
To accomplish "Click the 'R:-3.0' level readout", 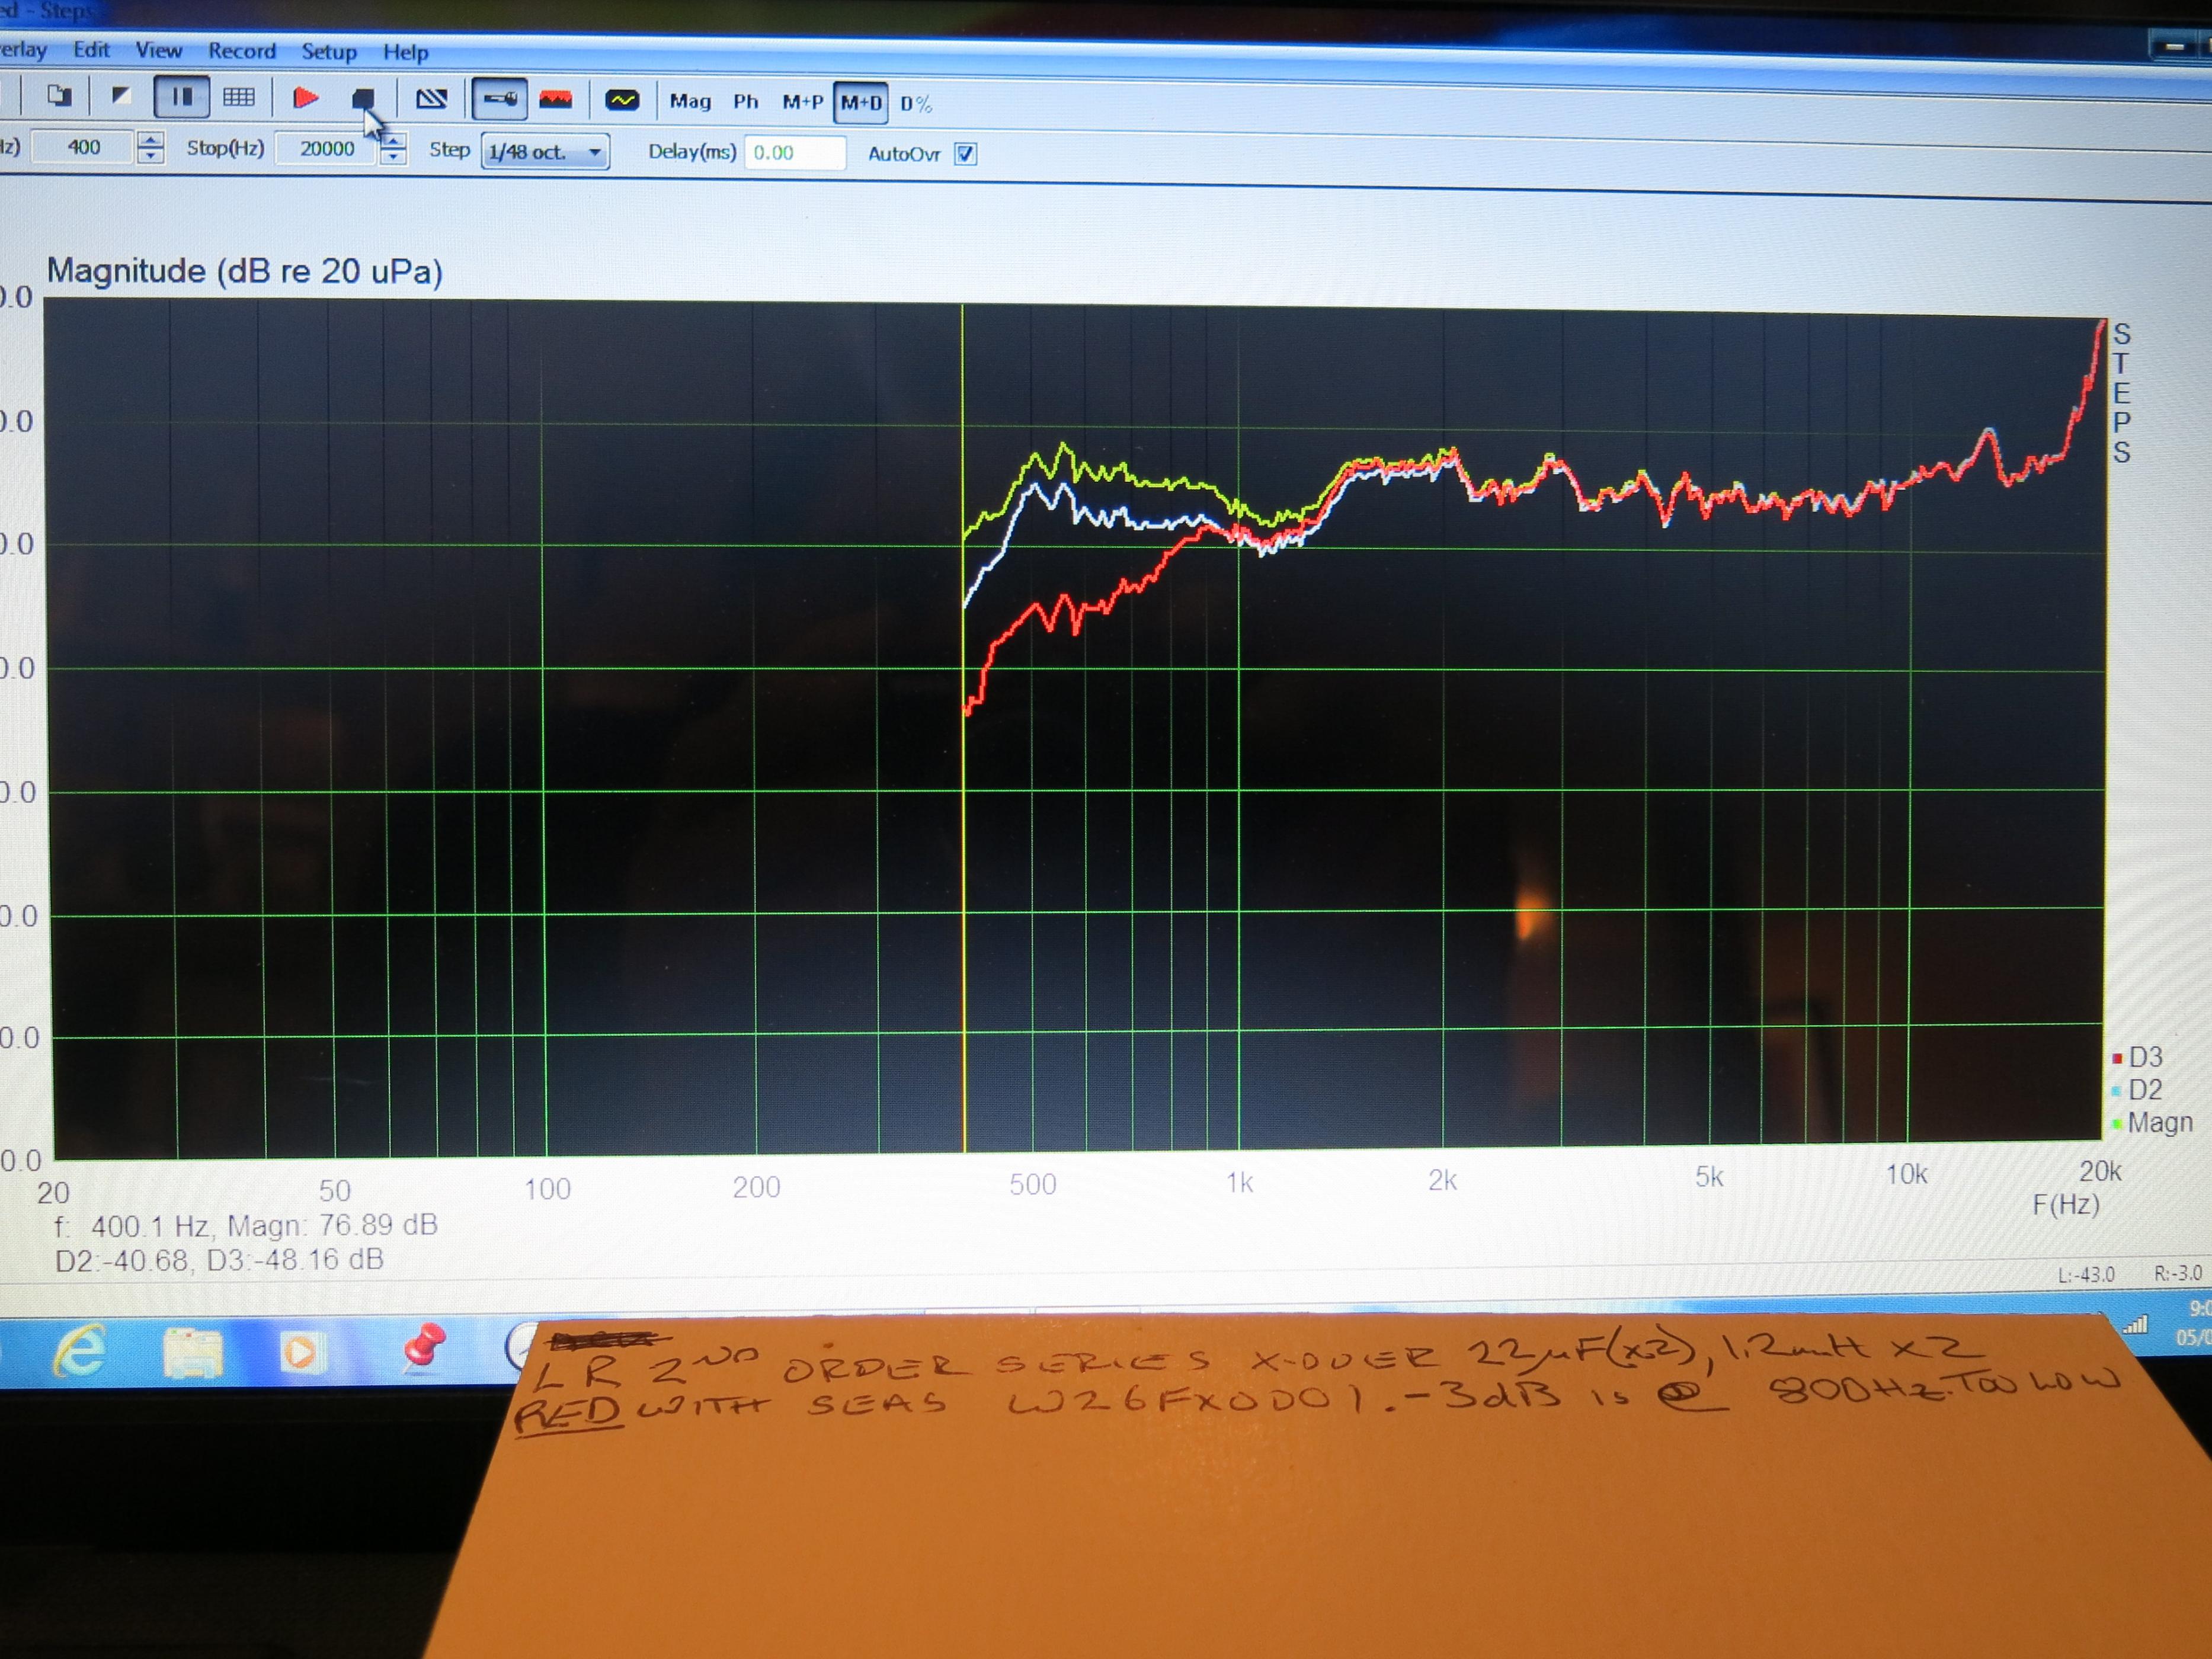I will tap(2178, 1273).
